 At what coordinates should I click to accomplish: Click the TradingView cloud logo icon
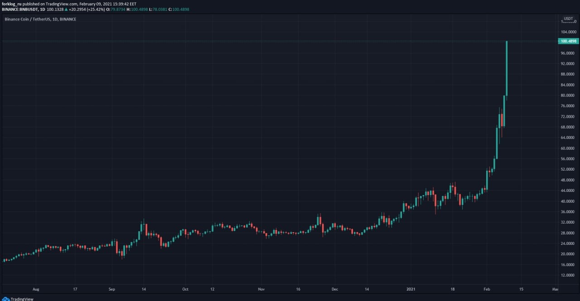point(5,299)
